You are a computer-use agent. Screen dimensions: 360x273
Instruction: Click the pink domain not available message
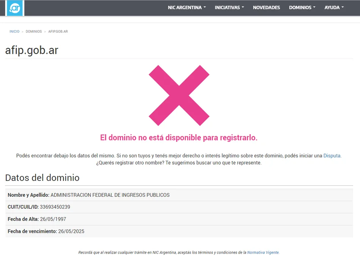(179, 138)
